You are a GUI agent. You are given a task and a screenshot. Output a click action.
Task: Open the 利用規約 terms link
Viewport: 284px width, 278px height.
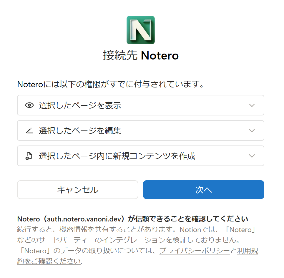tap(247, 251)
